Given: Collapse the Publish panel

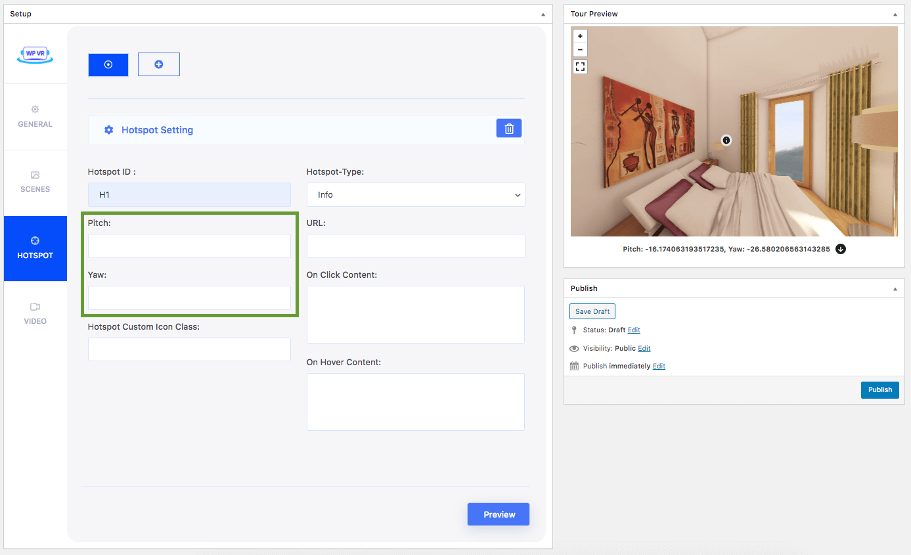Looking at the screenshot, I should click(x=895, y=288).
